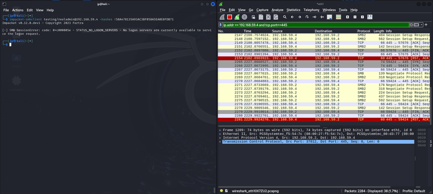Screen dimensions: 433x194
Task: Open the Wireshark Analyze menu
Action: [x=278, y=10]
